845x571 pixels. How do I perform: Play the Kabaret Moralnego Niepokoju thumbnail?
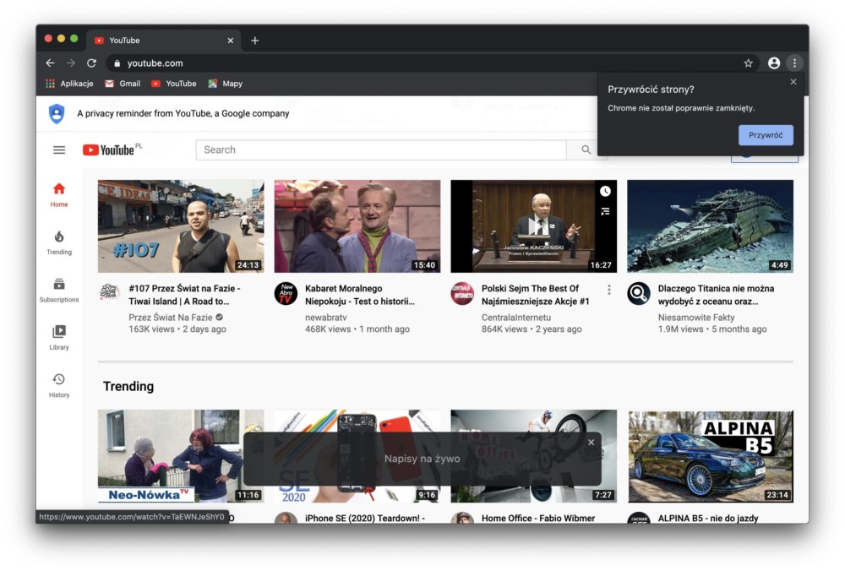coord(357,226)
